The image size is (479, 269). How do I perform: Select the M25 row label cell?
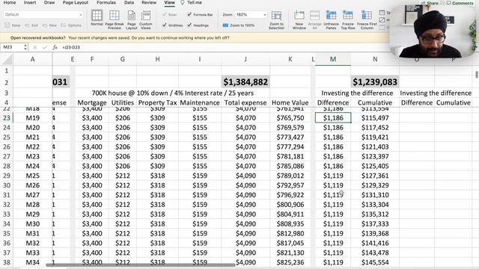[32, 176]
